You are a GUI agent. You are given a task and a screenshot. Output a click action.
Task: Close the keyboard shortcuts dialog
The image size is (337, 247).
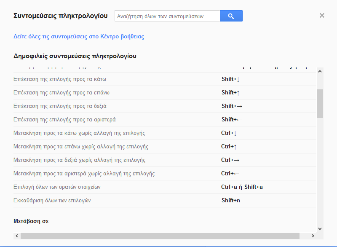(322, 16)
